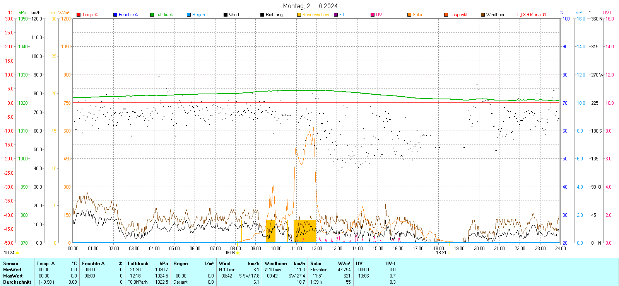The width and height of the screenshot is (619, 286).
Task: Click the yellow sun icon beside 10:24
Action: [17, 253]
